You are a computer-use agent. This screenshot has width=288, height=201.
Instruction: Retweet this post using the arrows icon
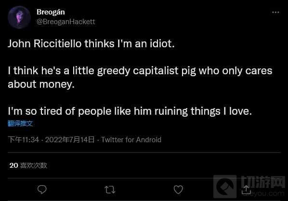point(110,189)
